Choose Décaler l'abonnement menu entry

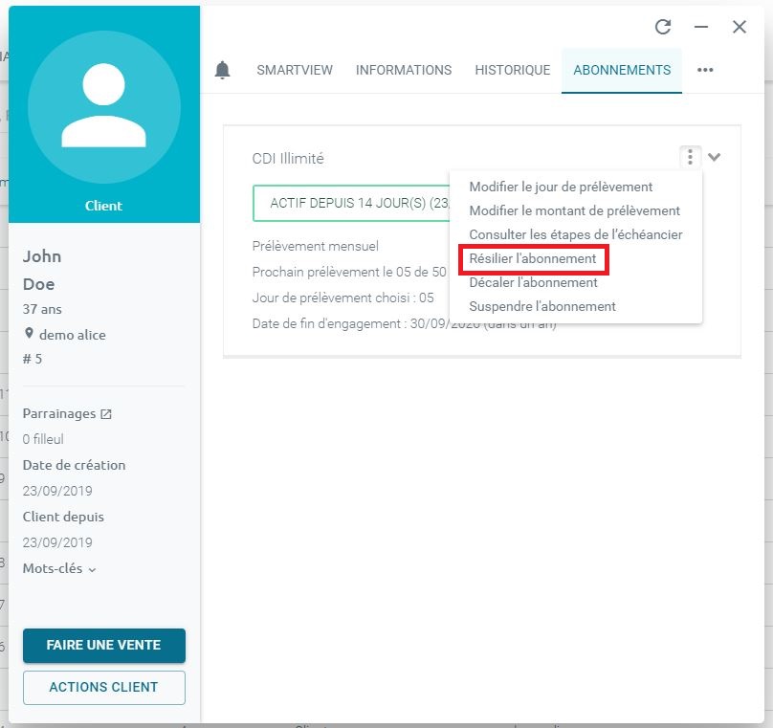click(533, 283)
